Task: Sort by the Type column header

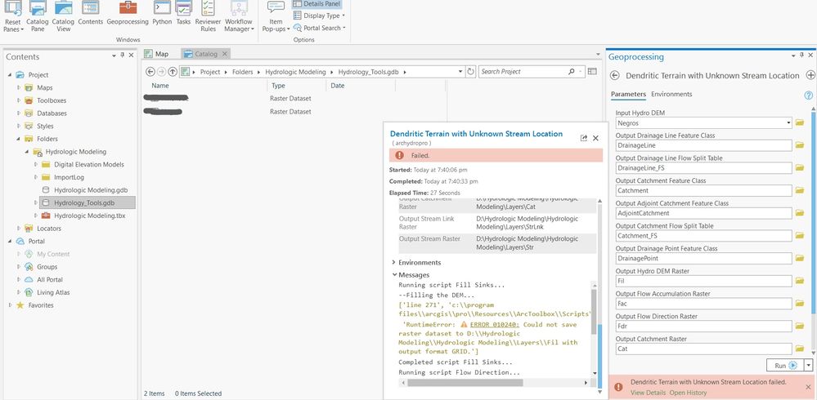Action: coord(278,86)
